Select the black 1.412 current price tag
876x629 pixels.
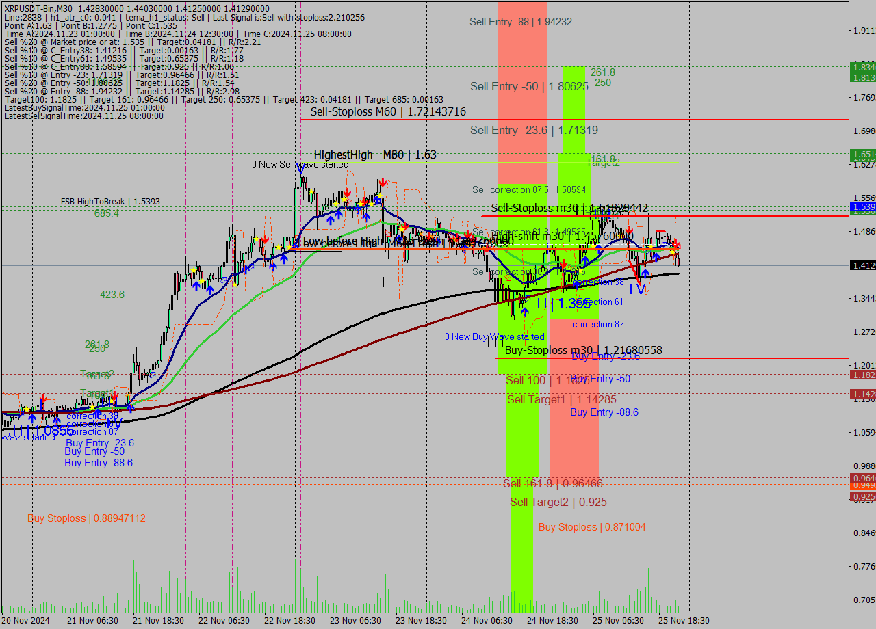pyautogui.click(x=862, y=265)
